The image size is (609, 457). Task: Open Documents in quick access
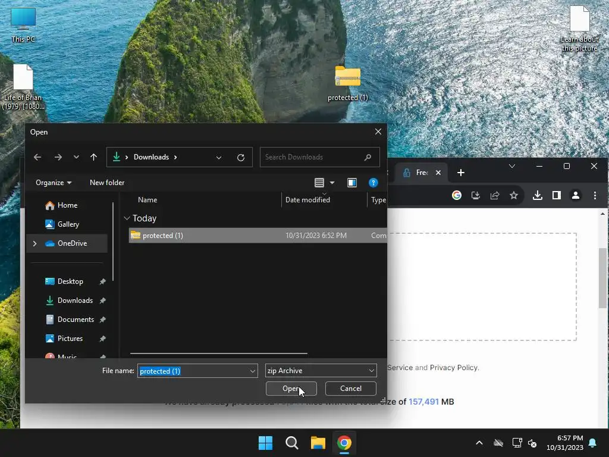click(76, 320)
